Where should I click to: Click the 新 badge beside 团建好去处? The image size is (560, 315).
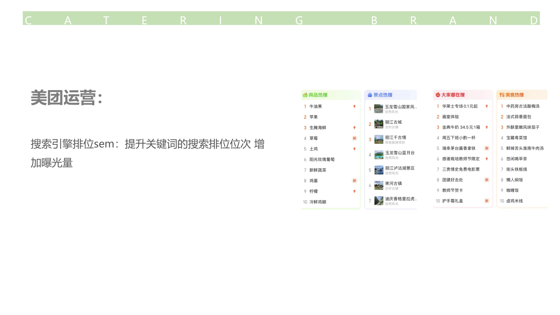(487, 180)
